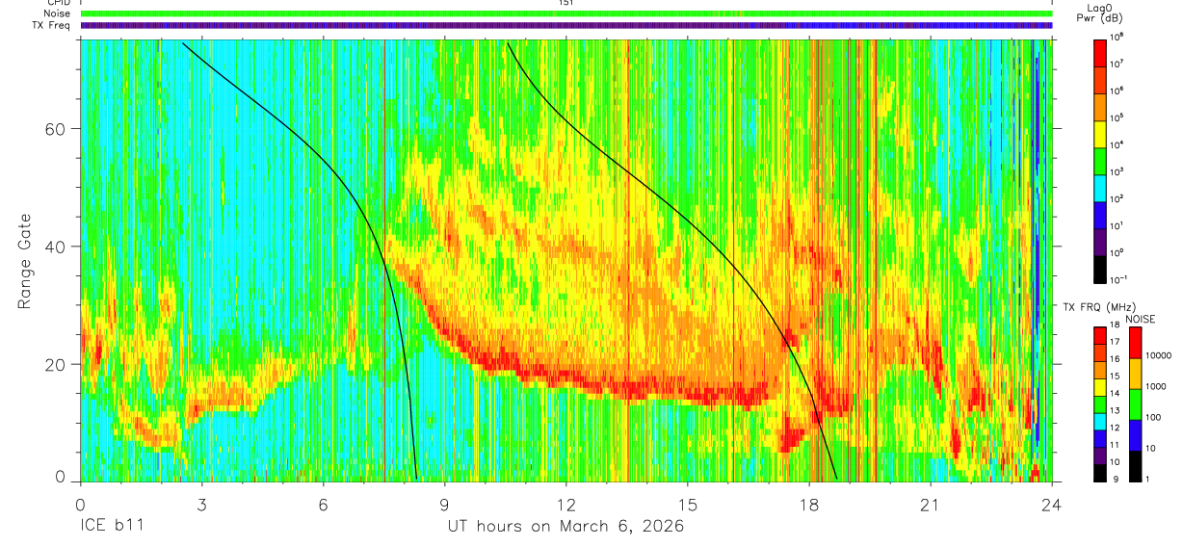The height and width of the screenshot is (546, 1183).
Task: Click the 'NOISE' colorbar title
Action: pos(1140,319)
